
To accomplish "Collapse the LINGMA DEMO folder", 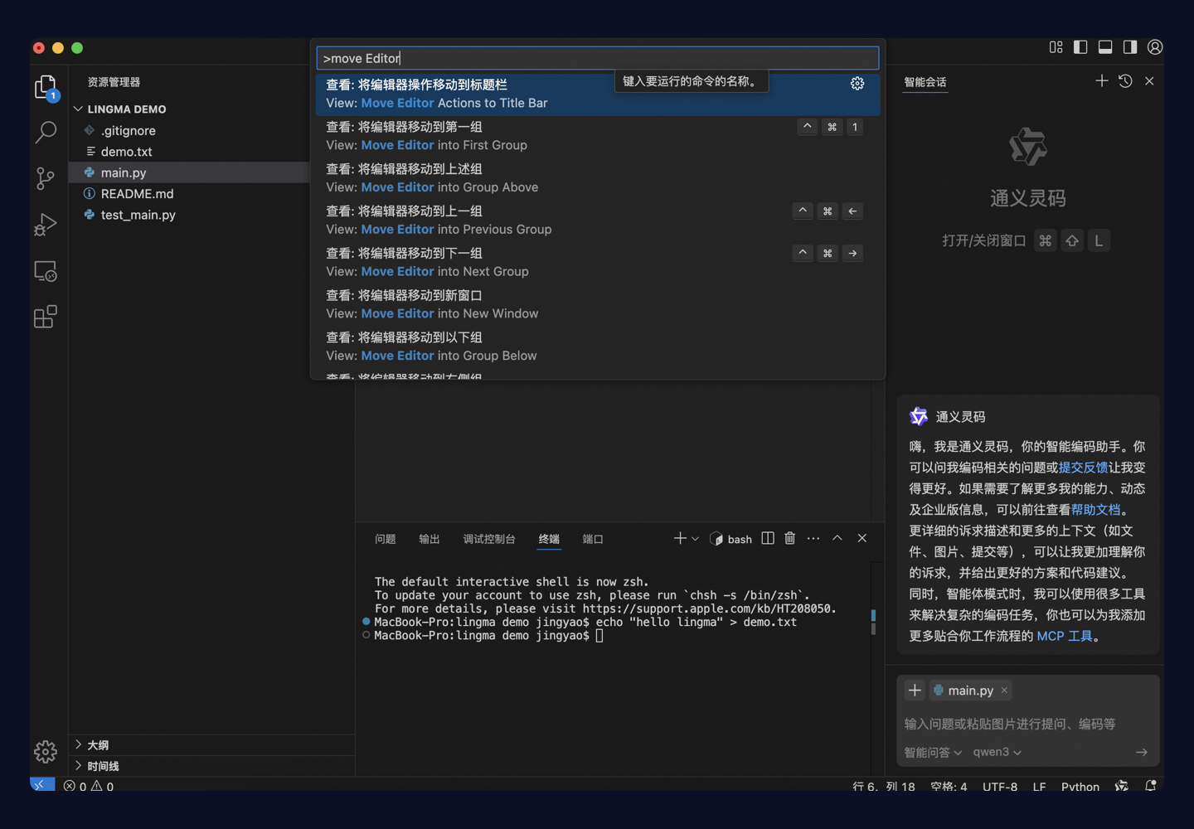I will (126, 109).
